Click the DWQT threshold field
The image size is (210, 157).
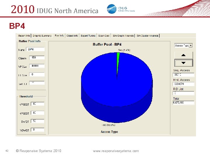point(38,121)
